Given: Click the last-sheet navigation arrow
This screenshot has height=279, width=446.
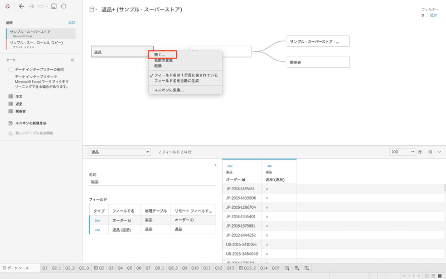Looking at the screenshot, I should point(419,276).
